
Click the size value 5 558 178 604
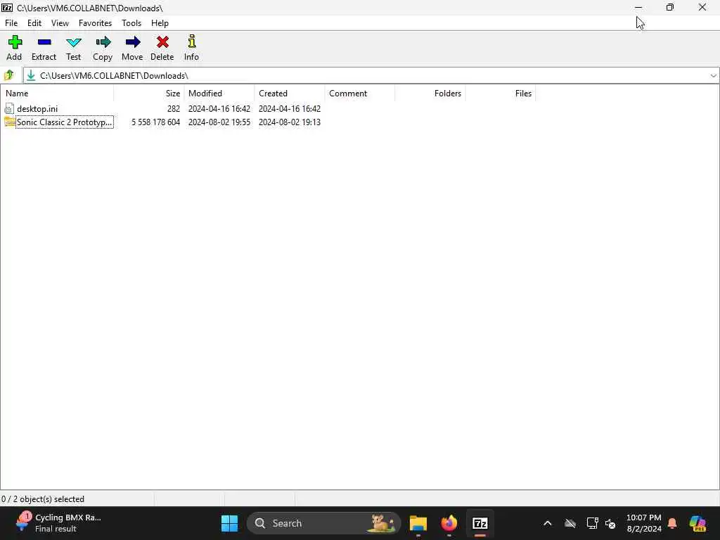(155, 122)
